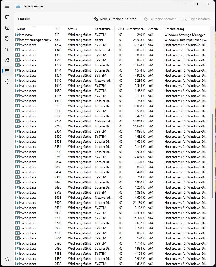Select svchost.exe row with PID 1340
Viewport: 216px width, 267px height.
[x=112, y=50]
